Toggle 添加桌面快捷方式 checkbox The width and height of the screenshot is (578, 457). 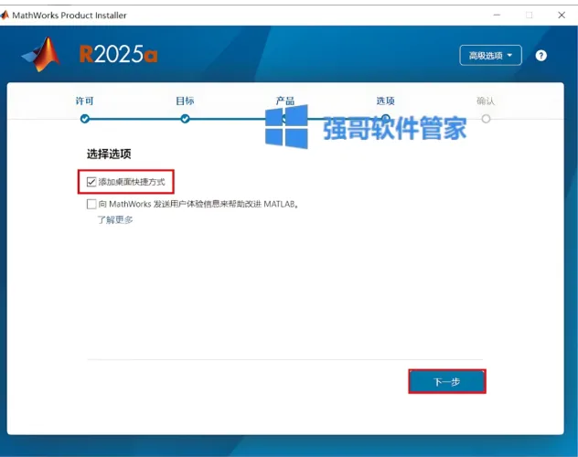coord(91,182)
